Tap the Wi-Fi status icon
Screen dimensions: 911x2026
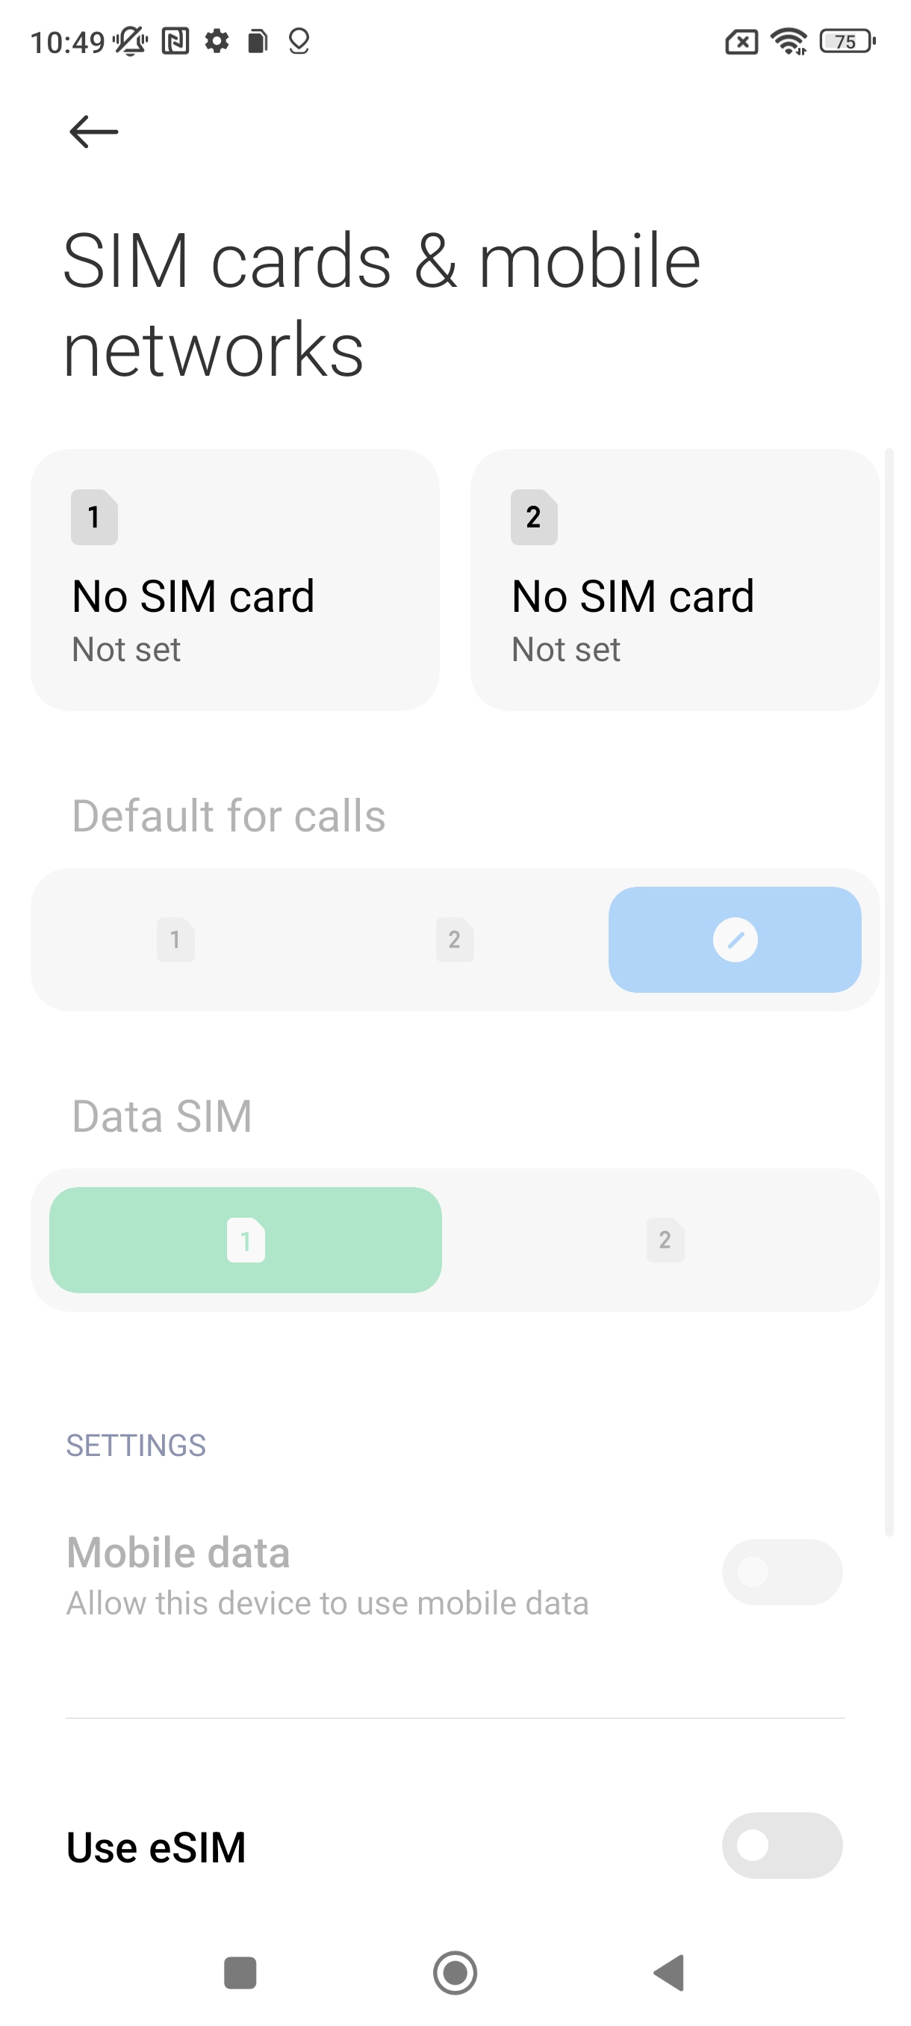(x=789, y=41)
